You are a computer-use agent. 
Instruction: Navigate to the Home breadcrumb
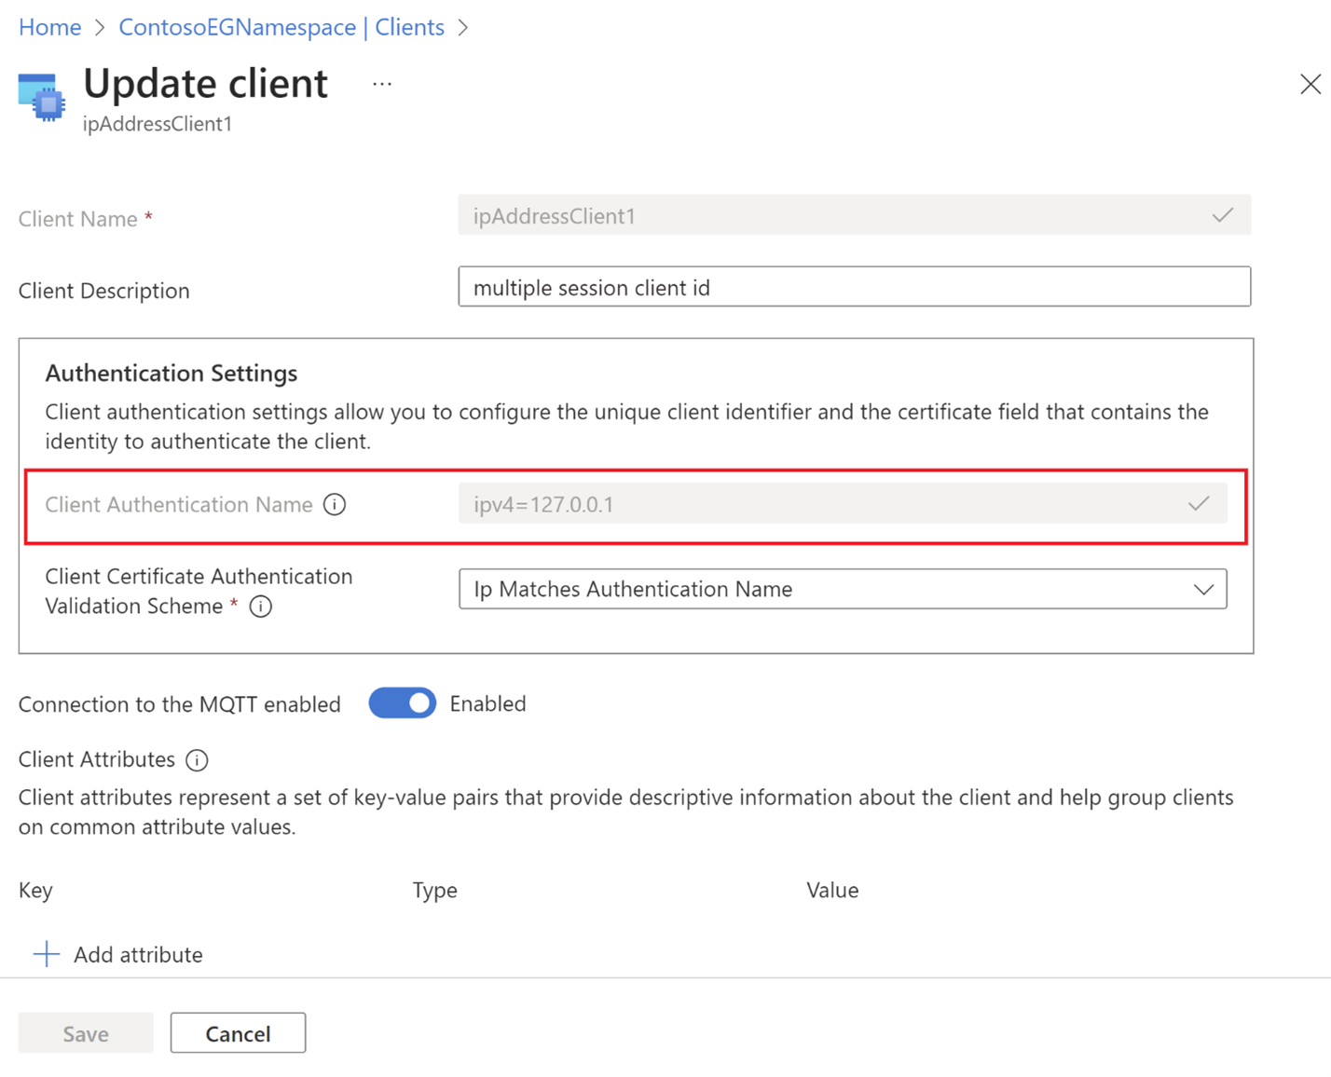coord(49,26)
